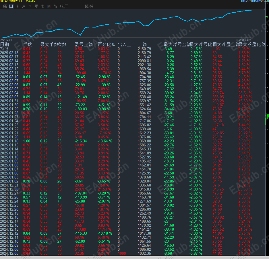Click the blue equity curve chart
Viewport: 269px width, 259px height.
tap(127, 23)
